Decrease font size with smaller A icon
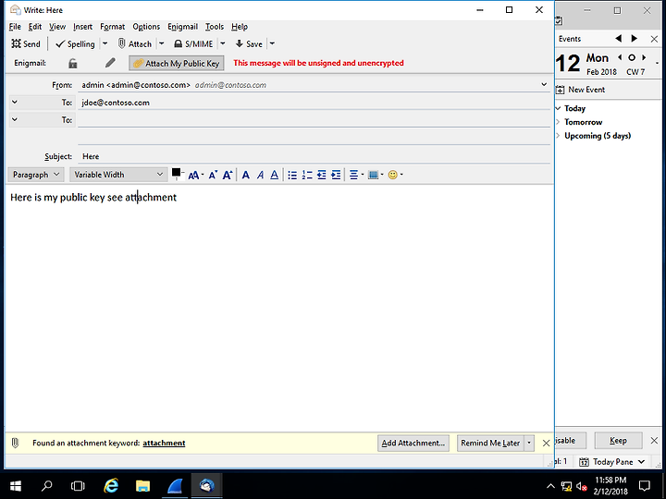This screenshot has width=666, height=499. point(213,175)
